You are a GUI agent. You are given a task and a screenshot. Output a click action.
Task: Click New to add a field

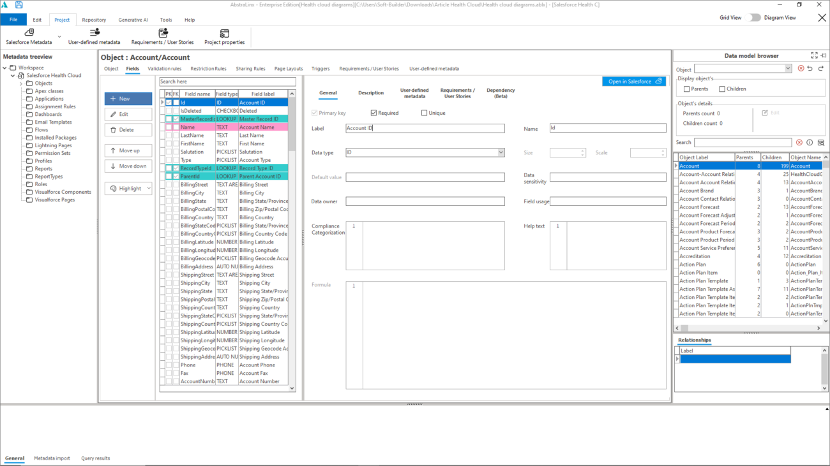tap(127, 98)
